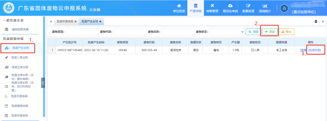This screenshot has height=121, width=327.
Task: Click the trash icon beside tab bar
Action: pos(316,21)
